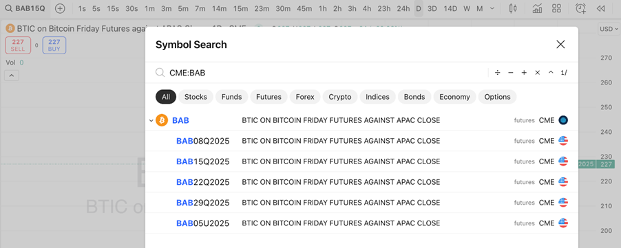Insert the caret power operator

point(551,73)
